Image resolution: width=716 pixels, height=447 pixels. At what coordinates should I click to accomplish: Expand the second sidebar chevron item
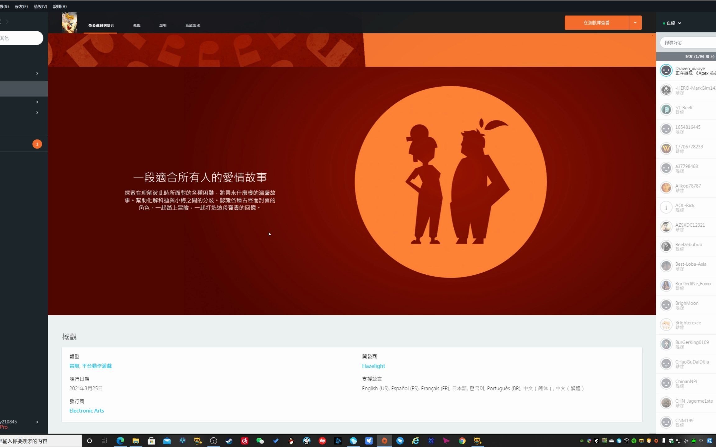[x=37, y=102]
